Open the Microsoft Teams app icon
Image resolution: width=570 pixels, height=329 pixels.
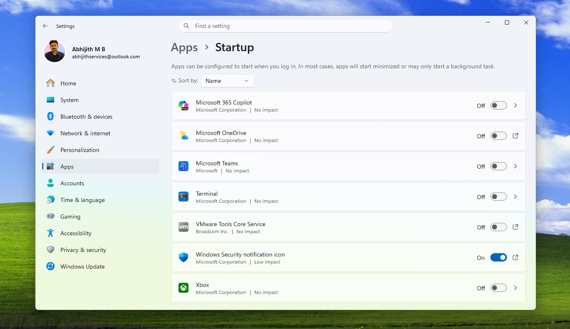(183, 166)
